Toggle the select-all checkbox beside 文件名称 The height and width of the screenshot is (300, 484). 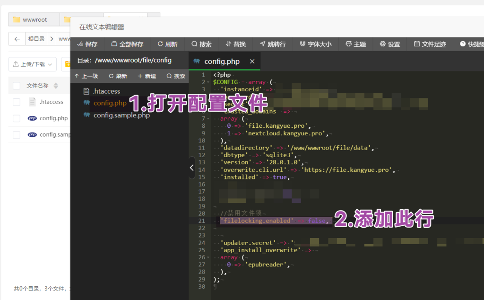[x=17, y=86]
